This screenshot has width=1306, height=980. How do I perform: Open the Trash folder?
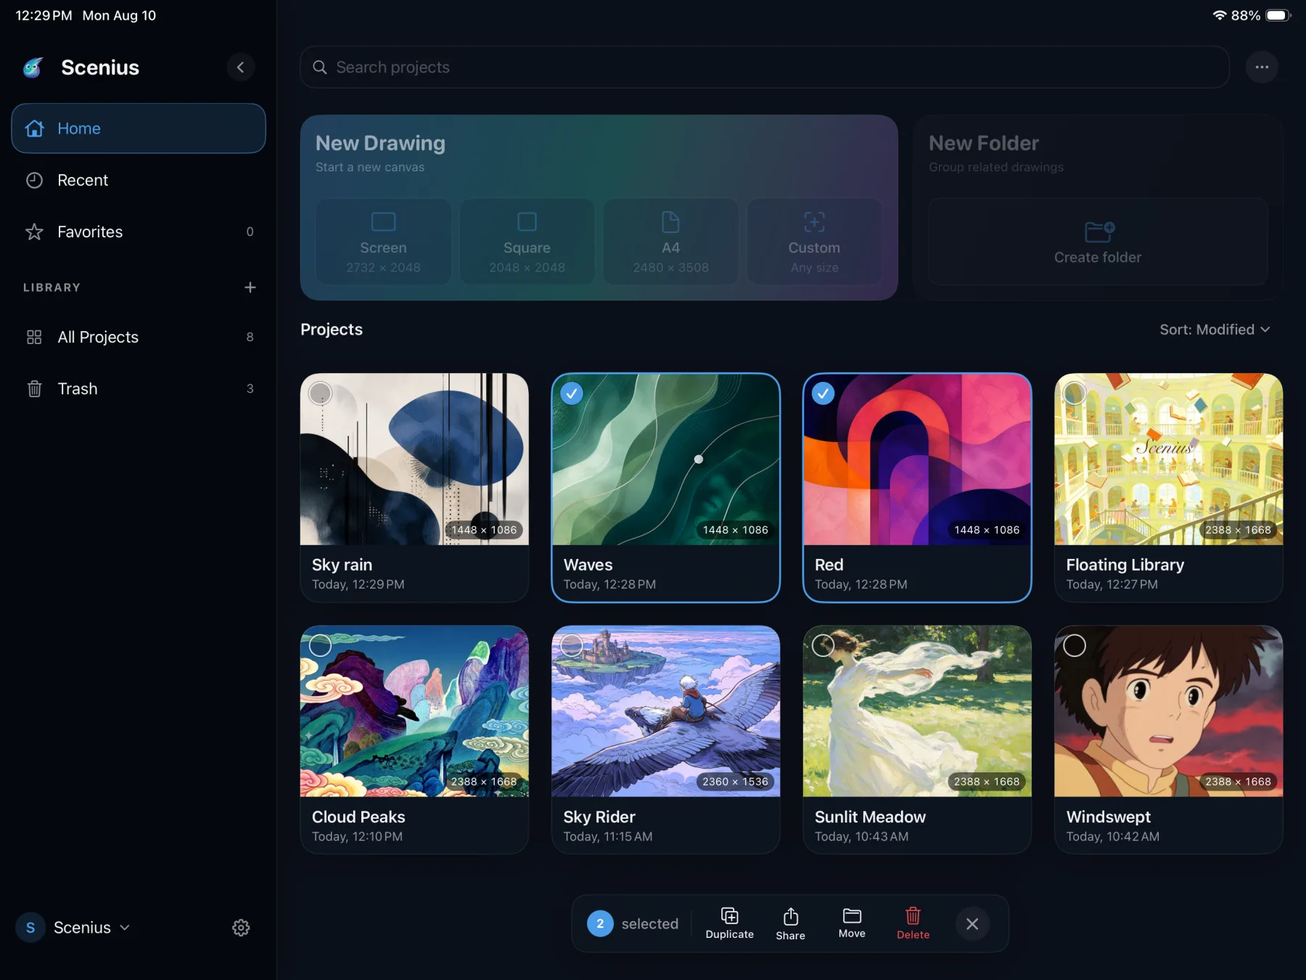[139, 388]
